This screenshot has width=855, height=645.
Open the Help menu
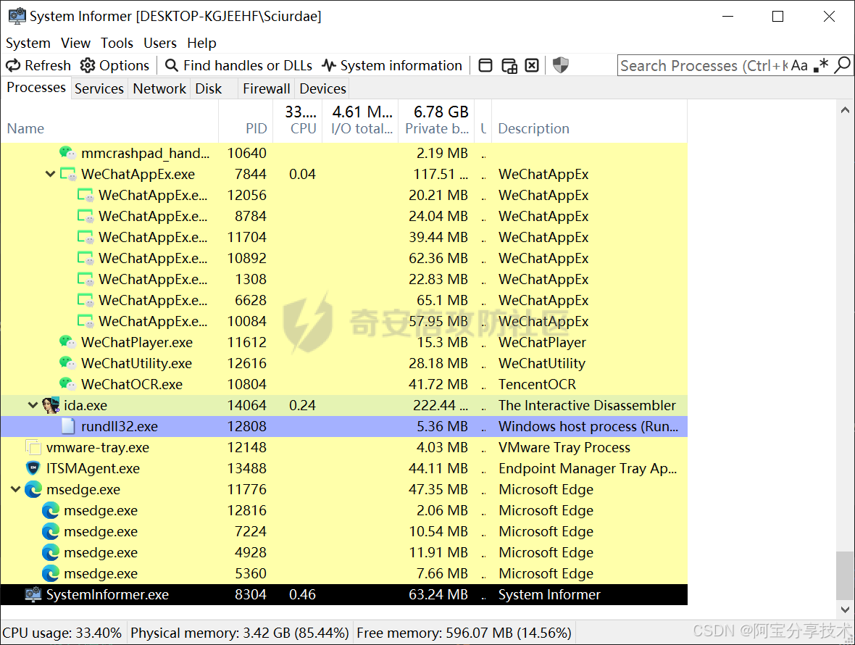[201, 43]
